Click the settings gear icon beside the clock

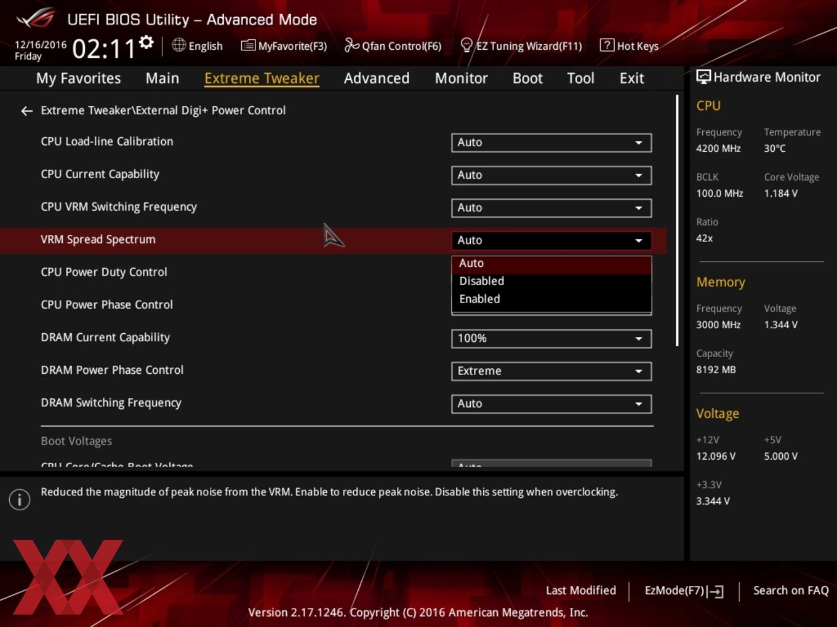click(146, 42)
